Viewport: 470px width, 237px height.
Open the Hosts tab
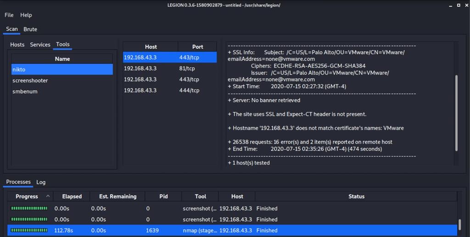17,44
